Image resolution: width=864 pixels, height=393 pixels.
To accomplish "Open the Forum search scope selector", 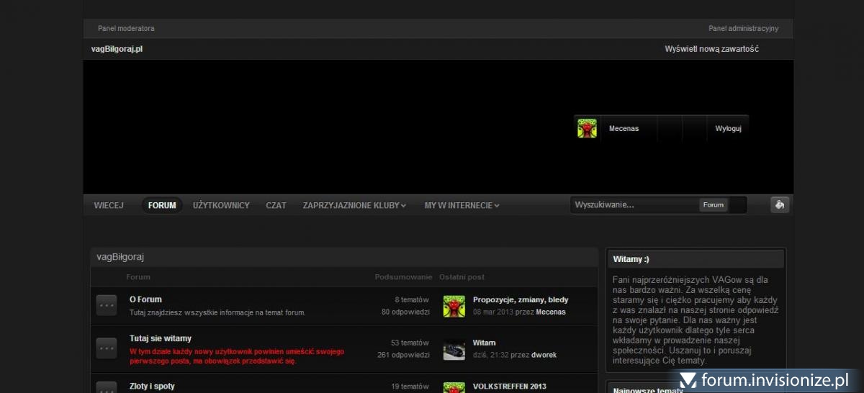I will (x=714, y=205).
